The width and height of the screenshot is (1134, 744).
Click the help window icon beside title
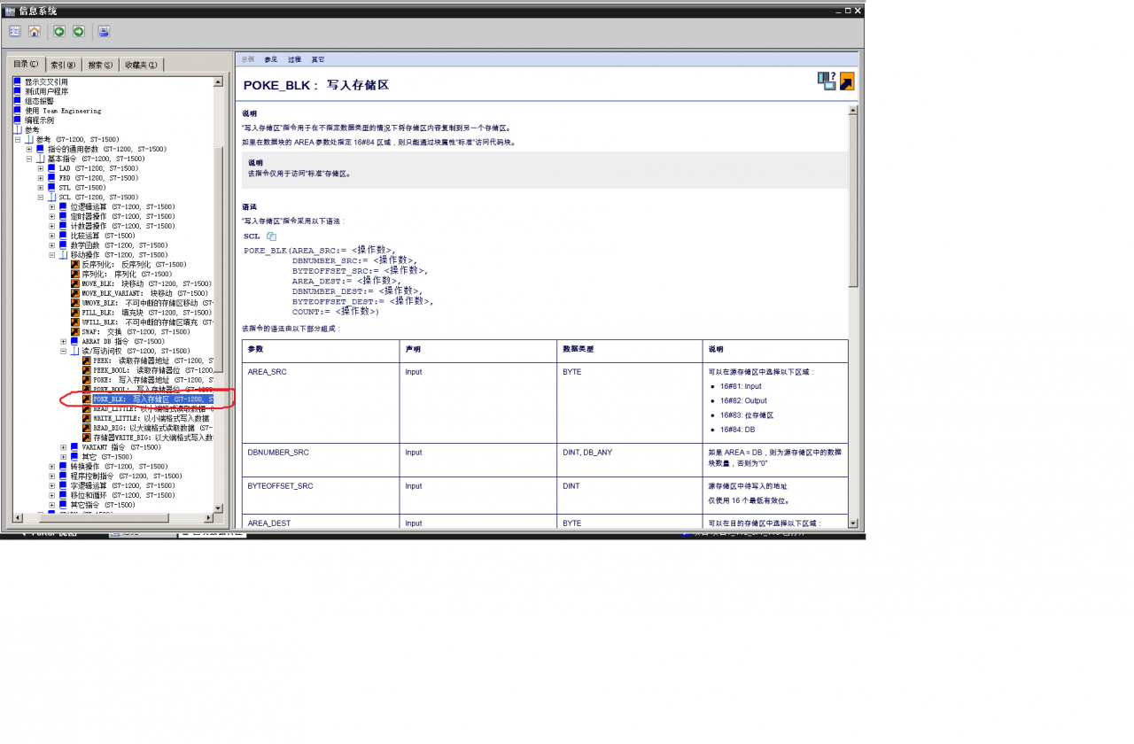(x=827, y=81)
